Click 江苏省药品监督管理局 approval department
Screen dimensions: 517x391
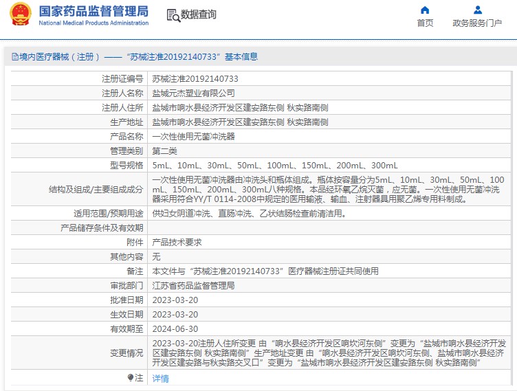[x=193, y=286]
